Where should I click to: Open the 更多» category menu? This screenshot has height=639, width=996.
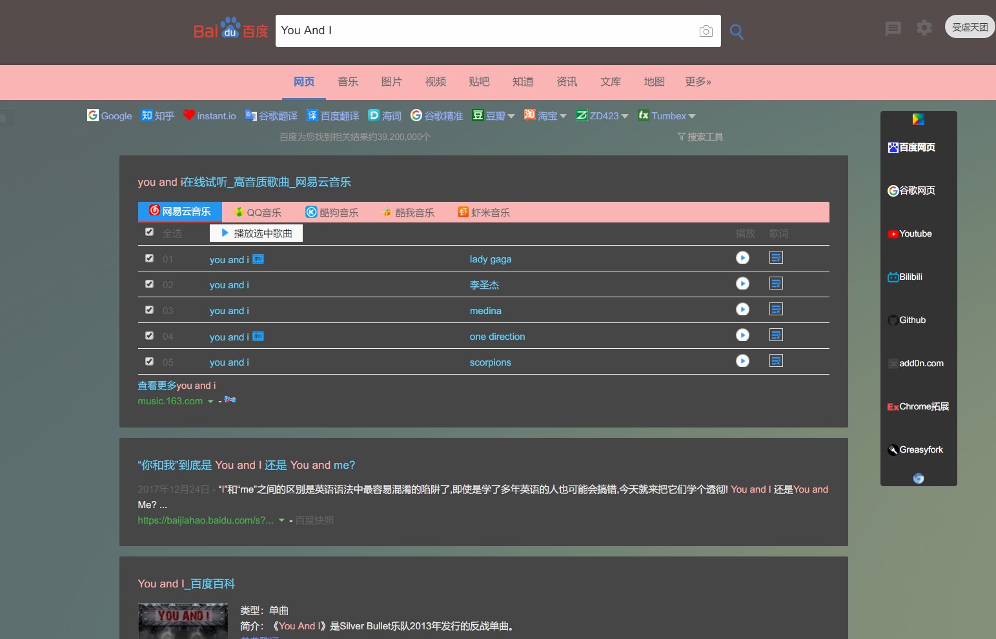point(698,82)
